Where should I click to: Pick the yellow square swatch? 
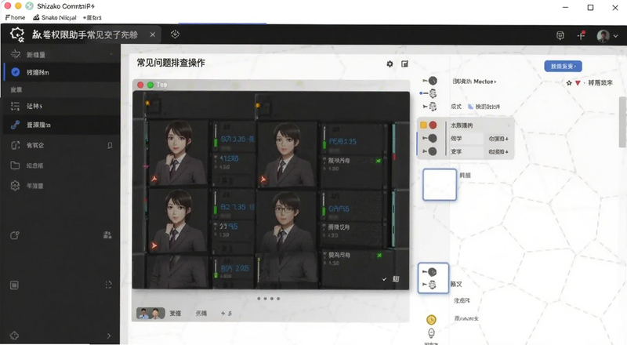423,125
